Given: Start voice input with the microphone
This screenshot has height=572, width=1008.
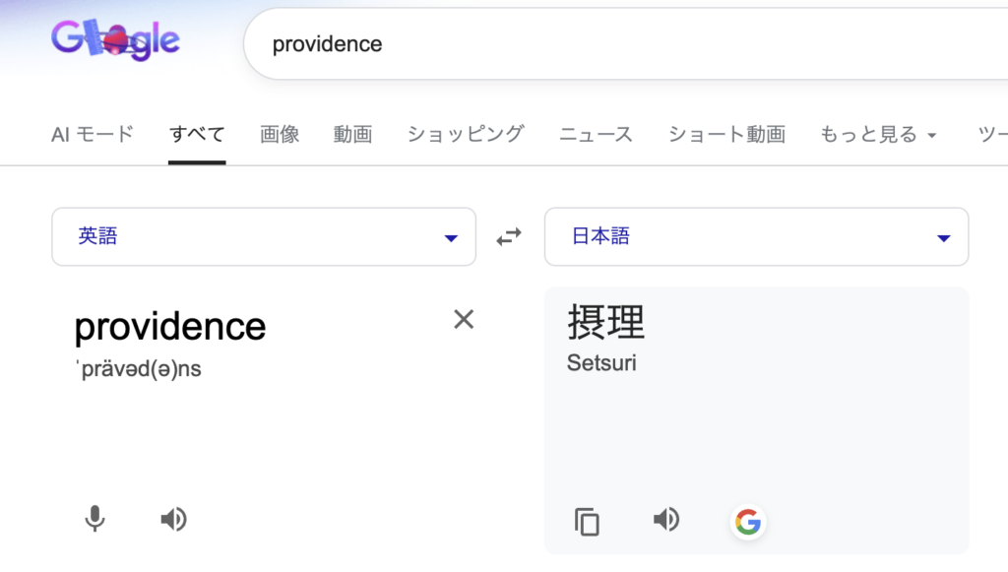Looking at the screenshot, I should pyautogui.click(x=94, y=519).
